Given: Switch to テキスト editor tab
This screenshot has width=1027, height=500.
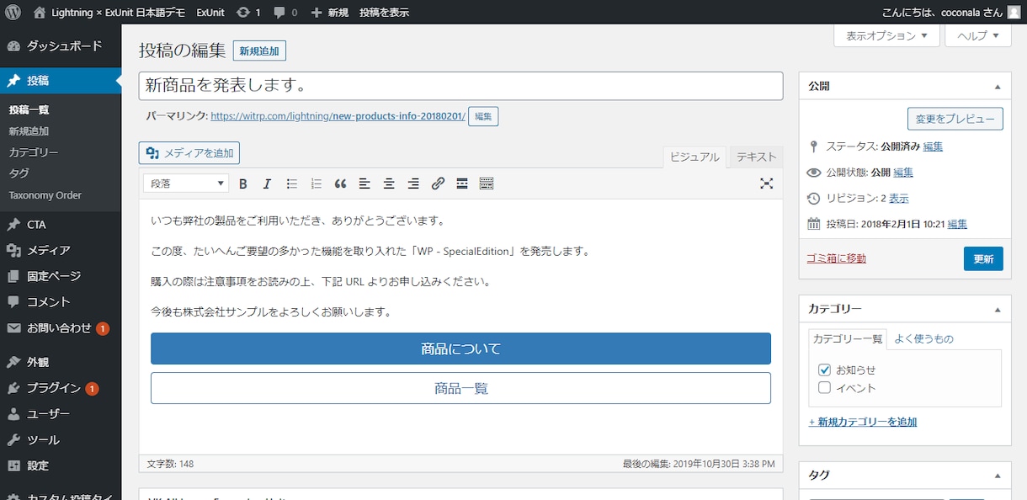Looking at the screenshot, I should point(756,157).
